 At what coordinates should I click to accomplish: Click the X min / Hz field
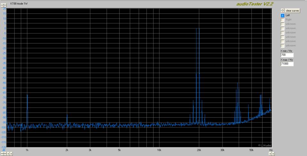tap(287, 55)
